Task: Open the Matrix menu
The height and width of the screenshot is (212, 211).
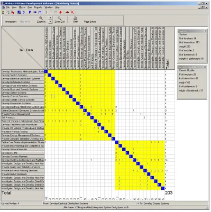Action: point(22,7)
